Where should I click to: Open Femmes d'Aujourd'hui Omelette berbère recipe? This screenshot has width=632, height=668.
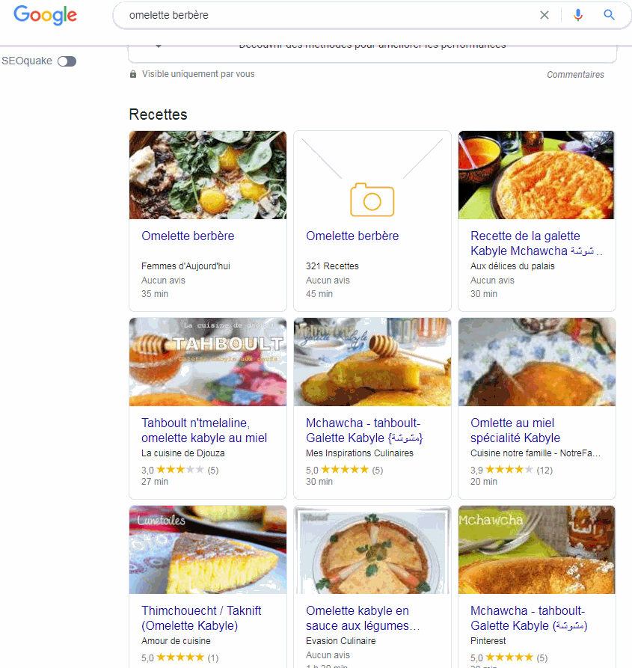[x=188, y=236]
